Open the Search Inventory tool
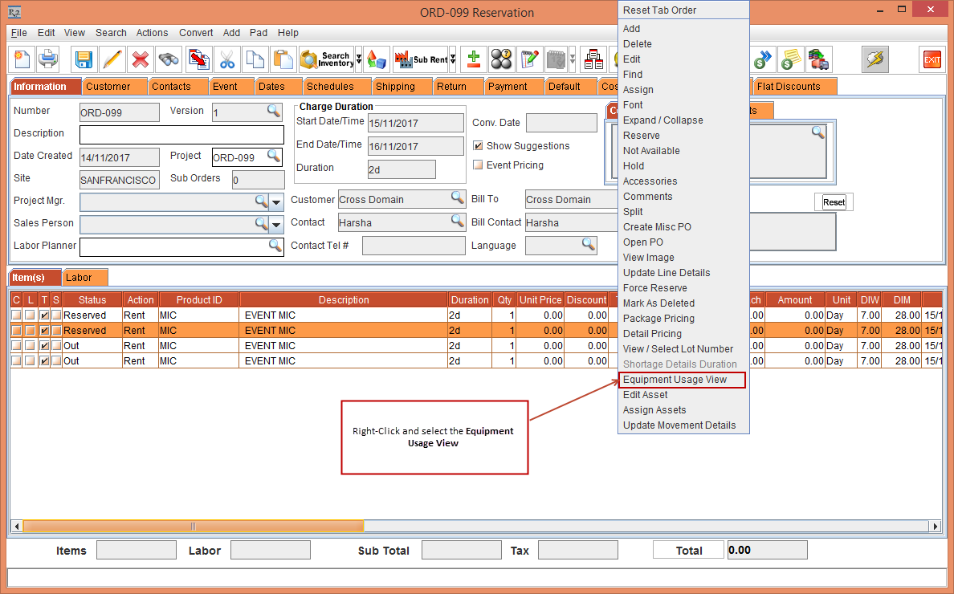 coord(326,60)
